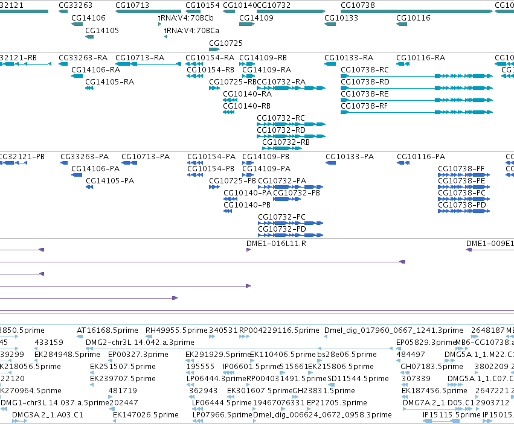Screen dimensions: 514x424
Task: Select transcript label CG10732-RC
Action: coord(281,118)
